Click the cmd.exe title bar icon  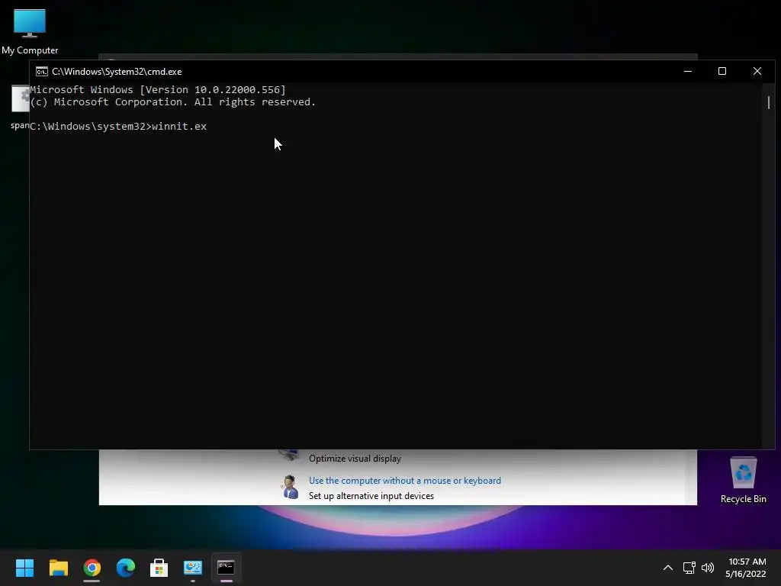42,72
